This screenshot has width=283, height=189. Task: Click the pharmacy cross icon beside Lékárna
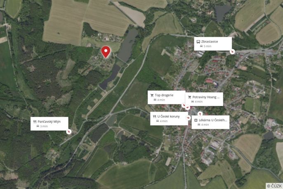pos(196,120)
